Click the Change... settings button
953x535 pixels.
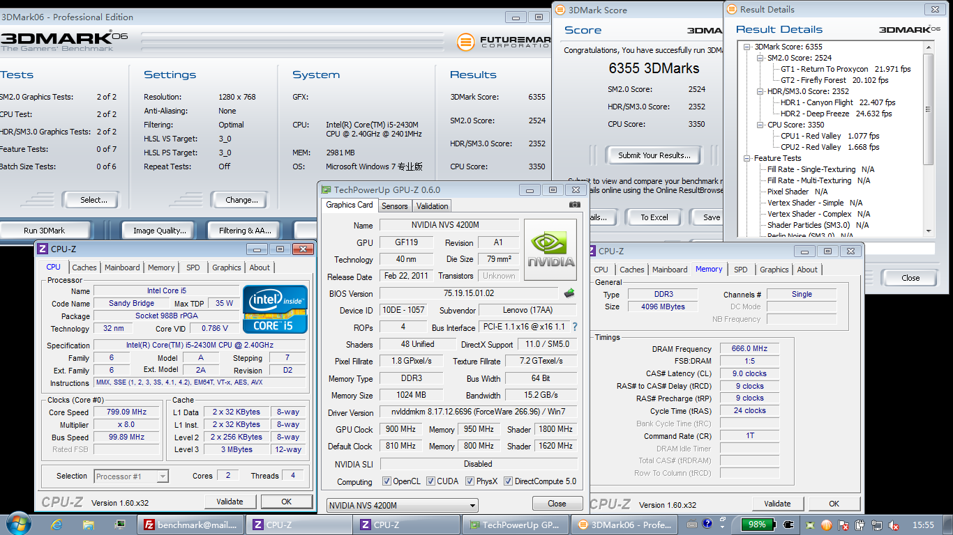241,200
